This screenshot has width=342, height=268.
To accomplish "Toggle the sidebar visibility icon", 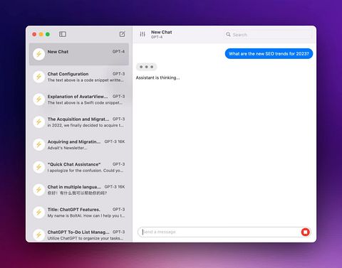I will [x=63, y=34].
